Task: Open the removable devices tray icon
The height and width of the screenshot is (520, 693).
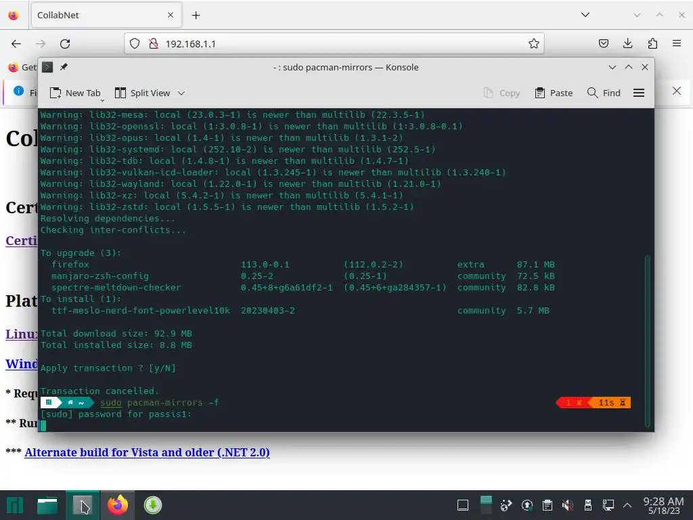Action: (x=588, y=505)
